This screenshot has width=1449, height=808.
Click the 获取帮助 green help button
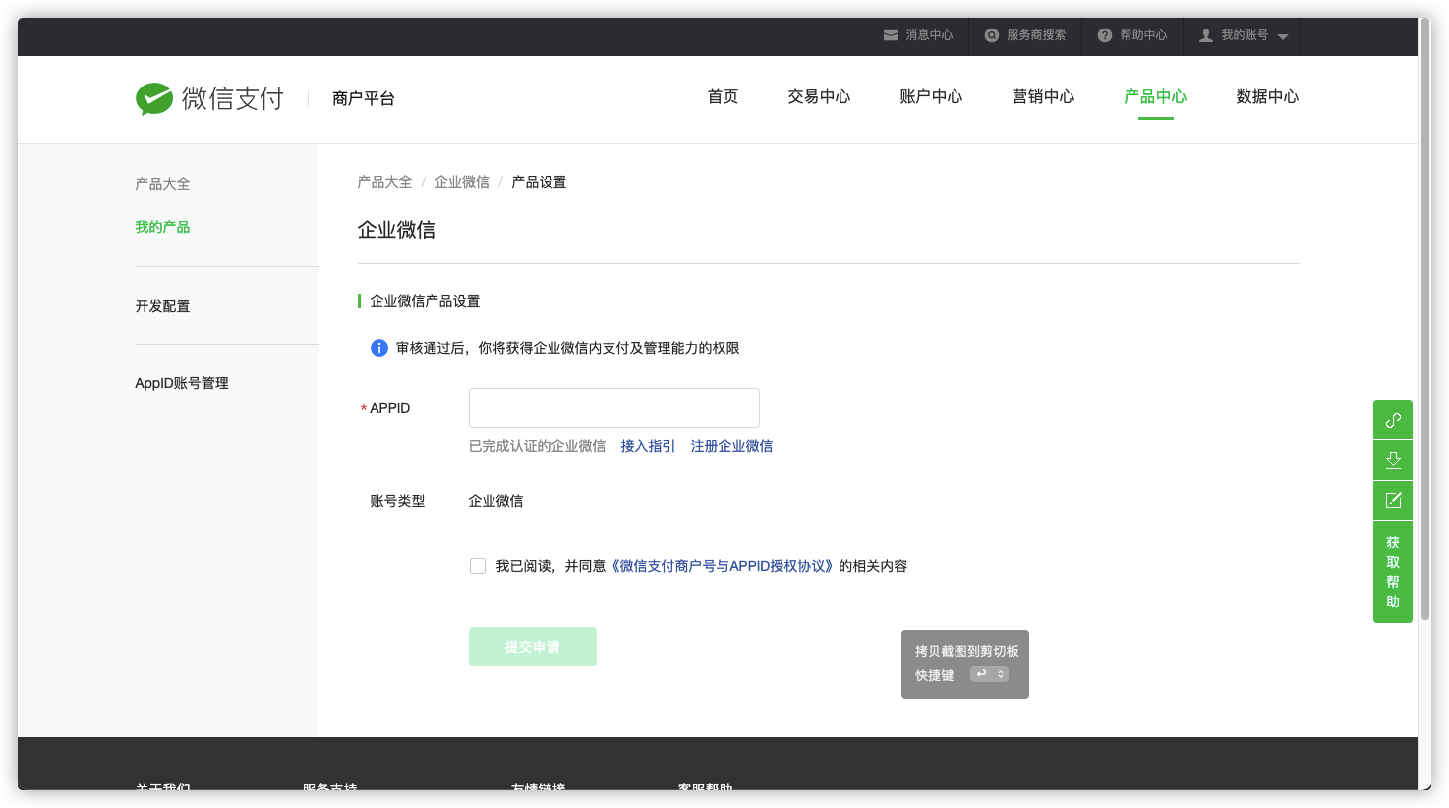coord(1393,572)
